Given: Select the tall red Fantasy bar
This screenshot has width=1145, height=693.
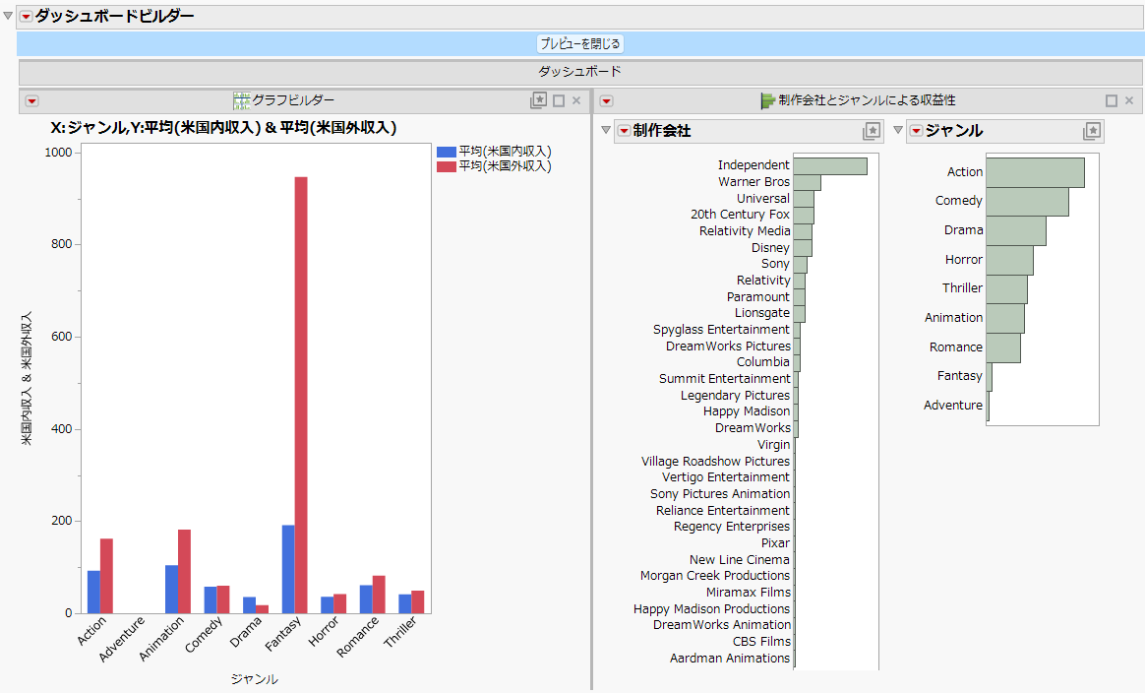Looking at the screenshot, I should (301, 395).
